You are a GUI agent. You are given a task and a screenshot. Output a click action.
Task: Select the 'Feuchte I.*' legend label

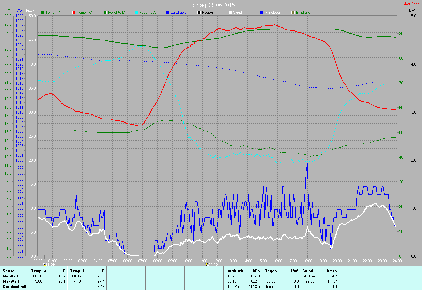coord(117,13)
